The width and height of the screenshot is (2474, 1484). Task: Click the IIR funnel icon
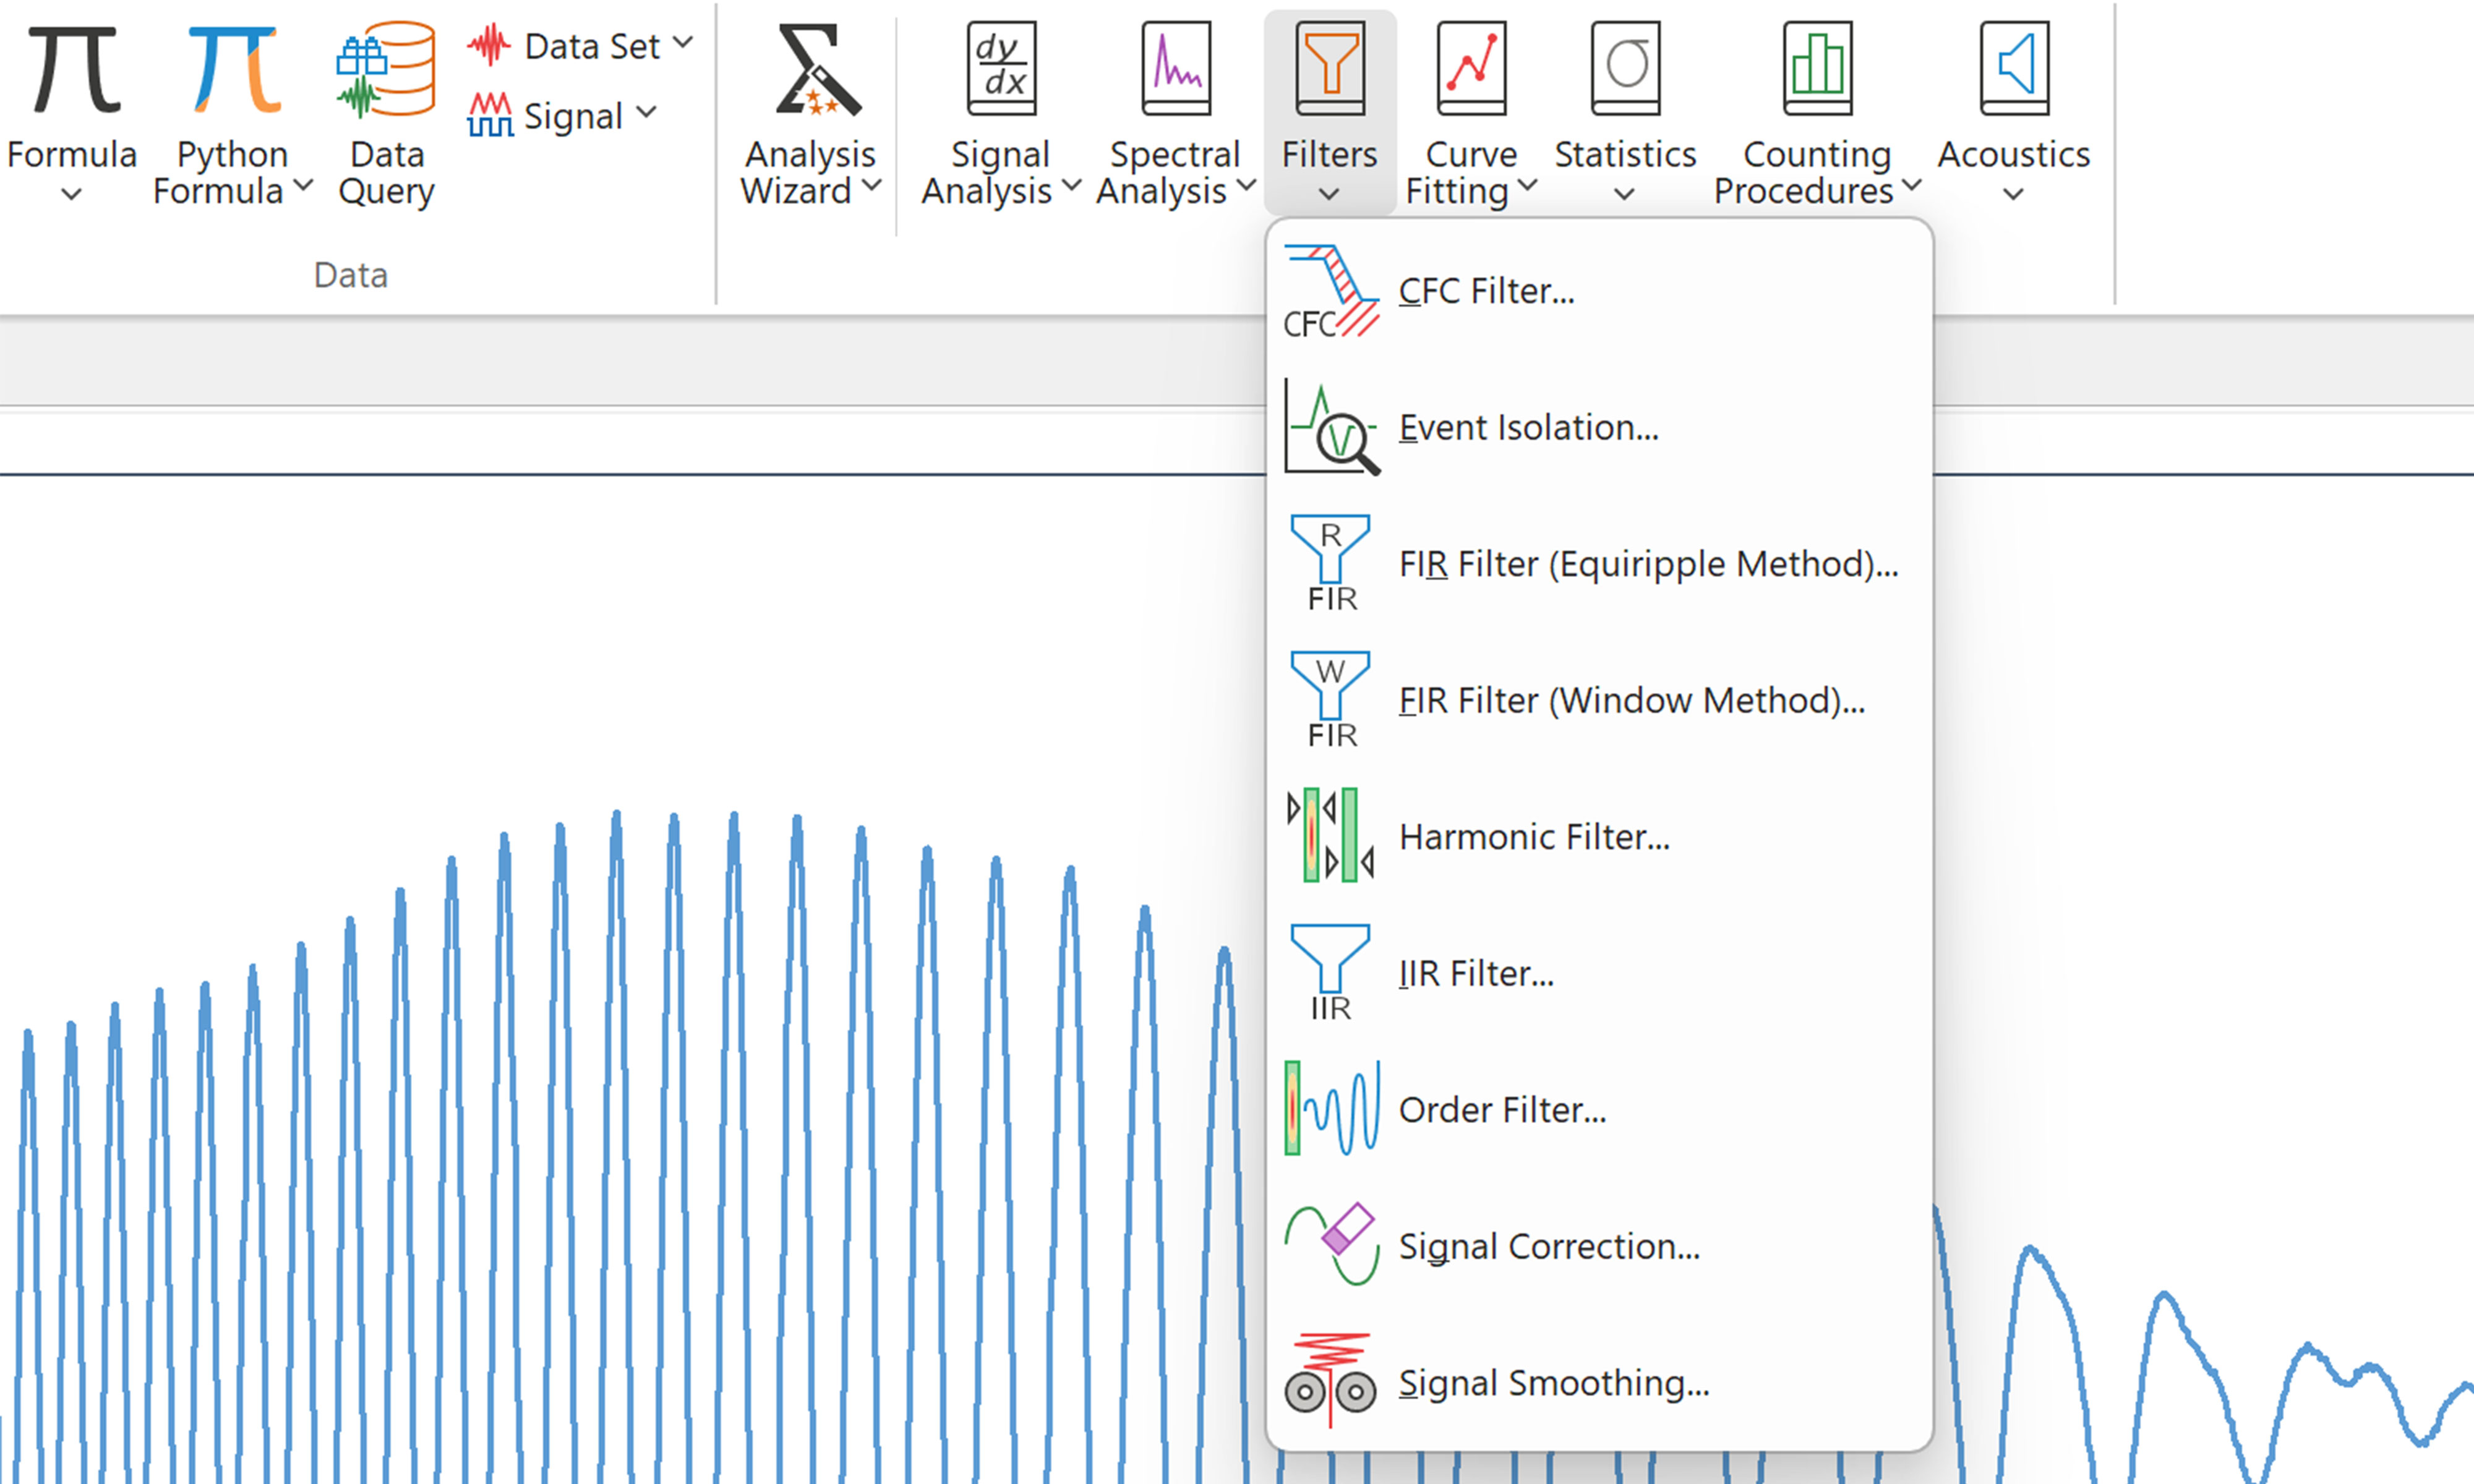pos(1331,973)
